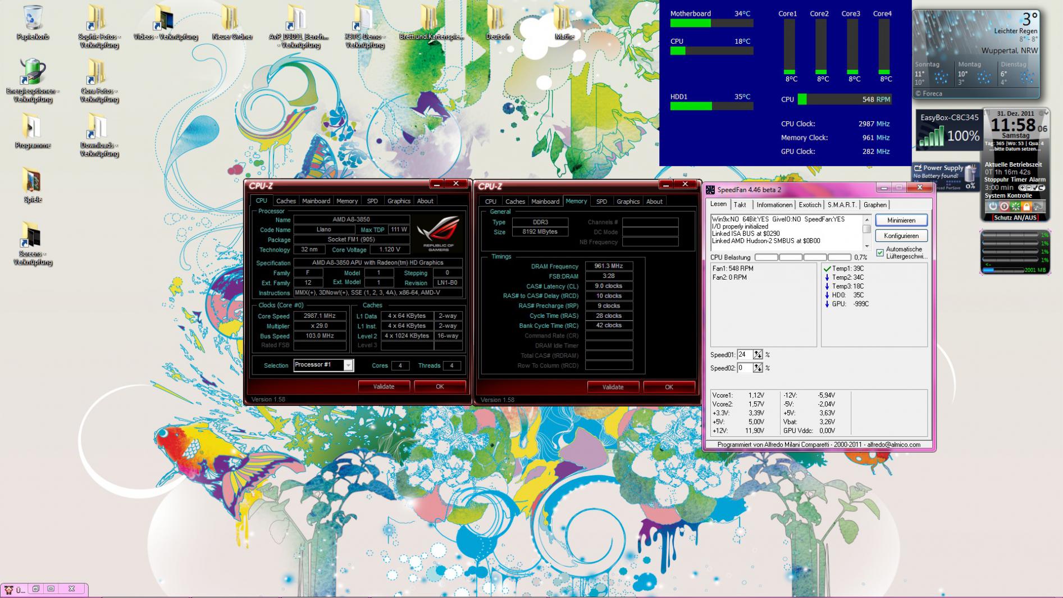Adjust the Speed02 spinner arrows
The width and height of the screenshot is (1063, 598).
758,368
